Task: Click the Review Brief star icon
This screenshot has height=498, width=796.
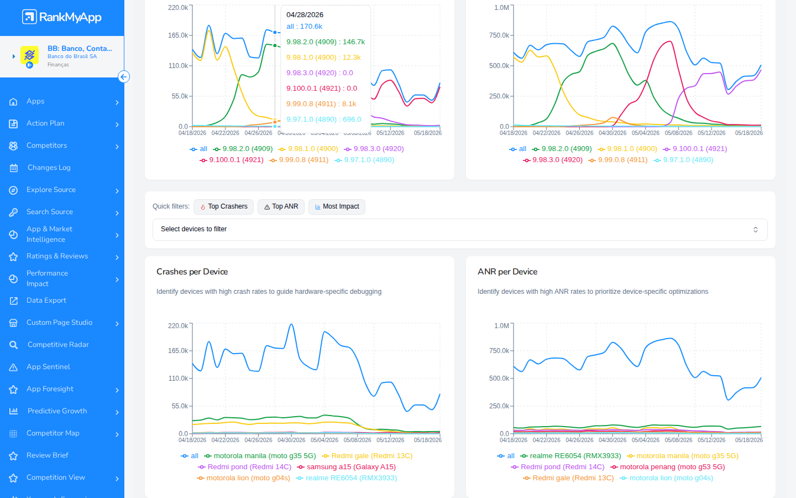Action: pos(13,456)
